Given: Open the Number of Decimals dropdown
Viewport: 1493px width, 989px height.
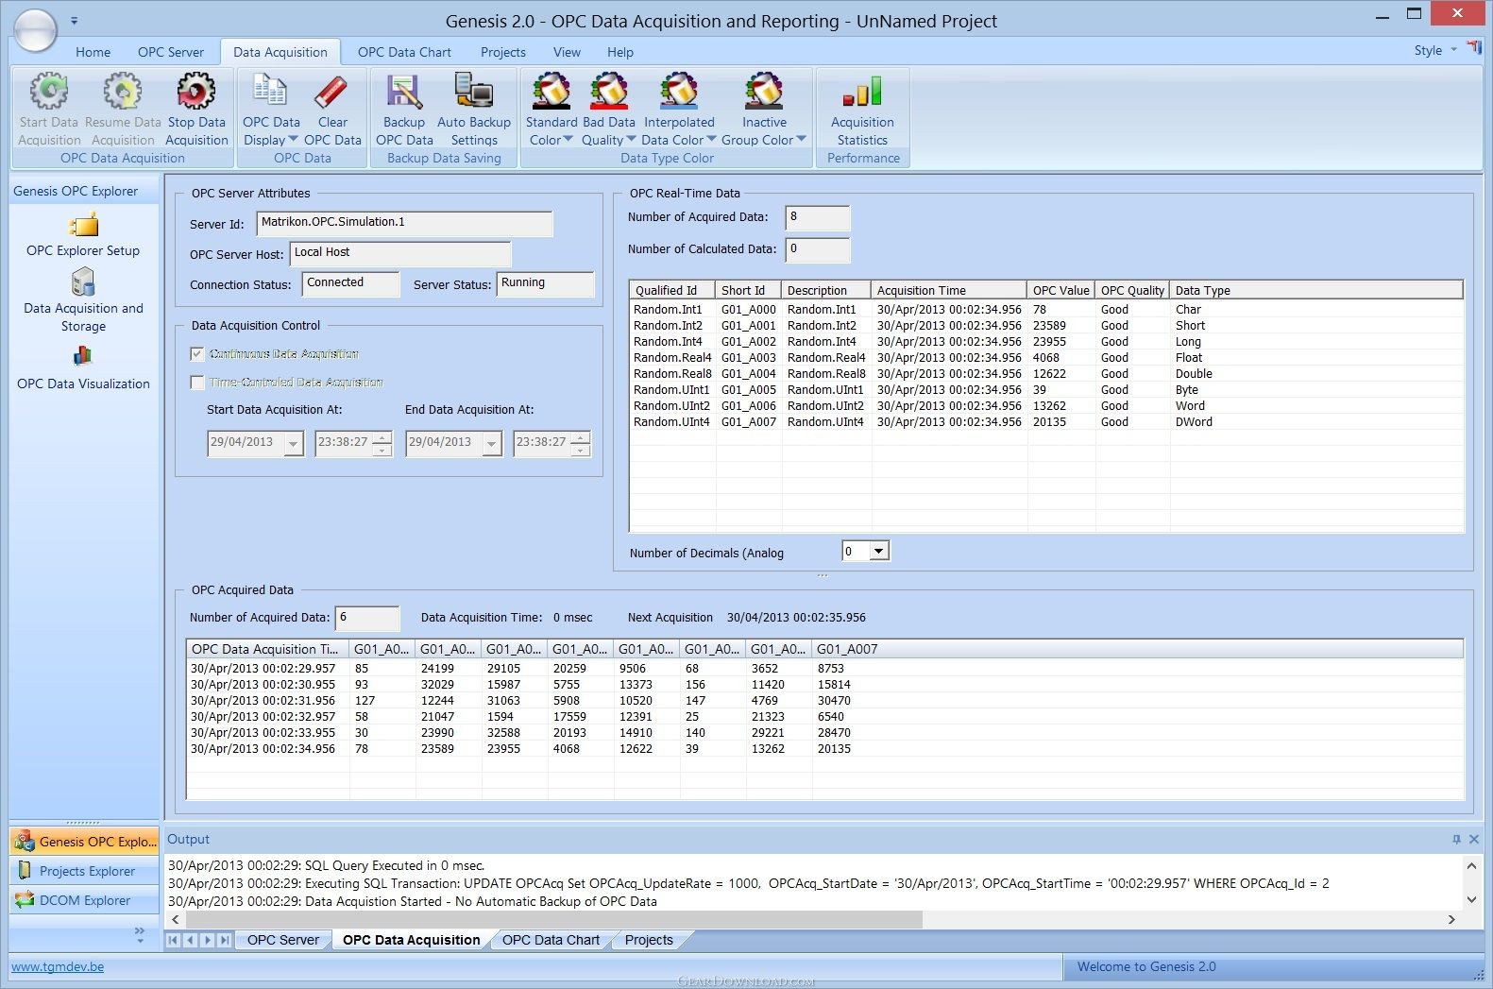Looking at the screenshot, I should pos(879,551).
